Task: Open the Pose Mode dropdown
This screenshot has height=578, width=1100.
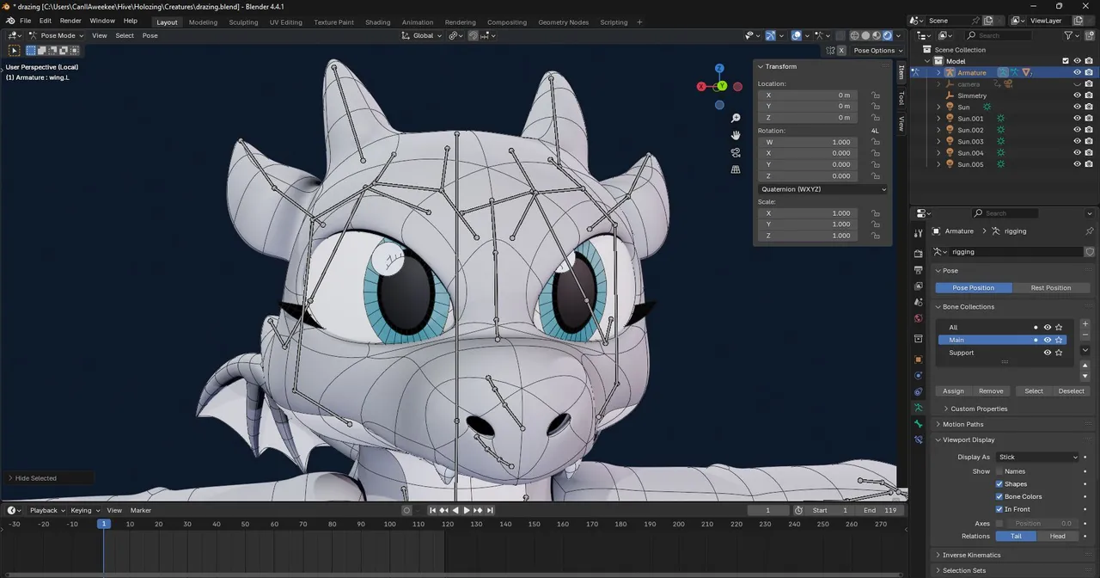Action: [57, 35]
